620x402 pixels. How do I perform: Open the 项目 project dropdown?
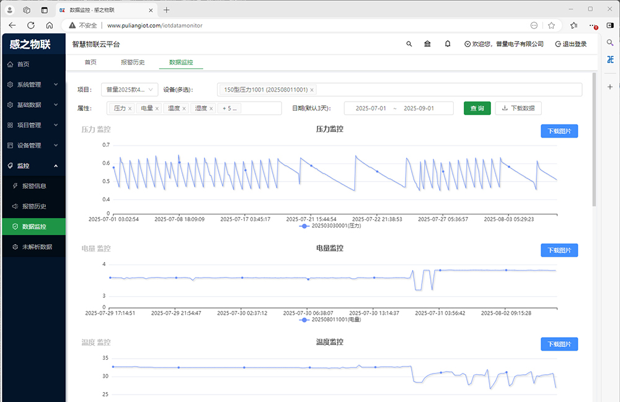pyautogui.click(x=130, y=89)
